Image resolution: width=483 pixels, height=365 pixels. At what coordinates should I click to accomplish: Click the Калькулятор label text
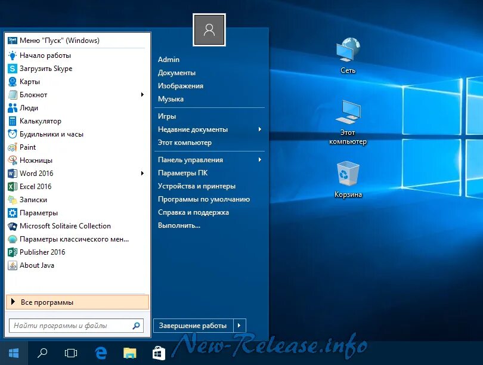point(41,121)
